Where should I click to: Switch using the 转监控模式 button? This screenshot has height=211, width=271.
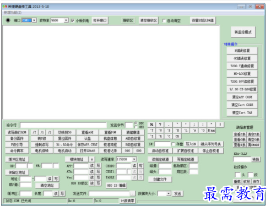(x=243, y=32)
